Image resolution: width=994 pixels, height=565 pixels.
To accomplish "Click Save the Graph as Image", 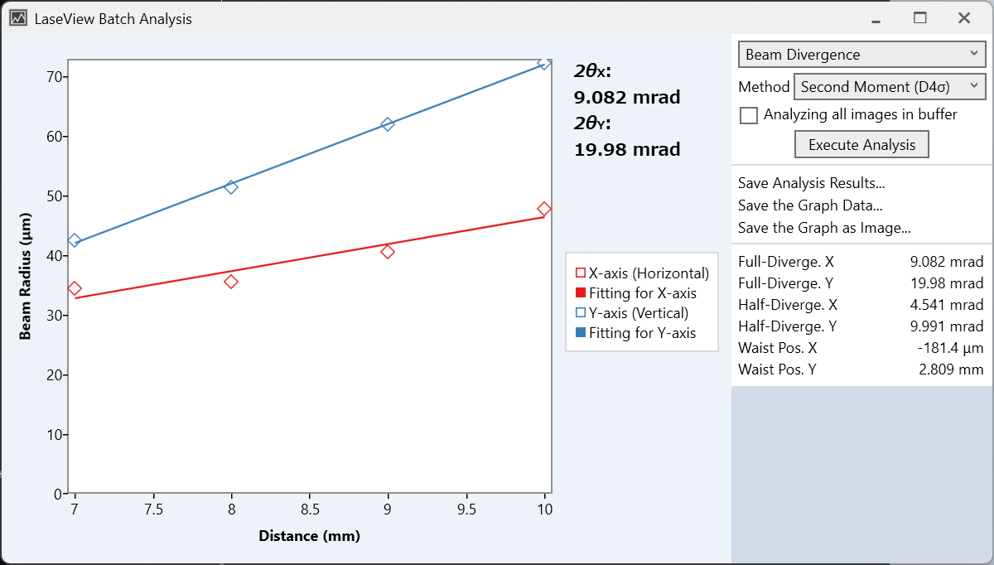I will 824,228.
